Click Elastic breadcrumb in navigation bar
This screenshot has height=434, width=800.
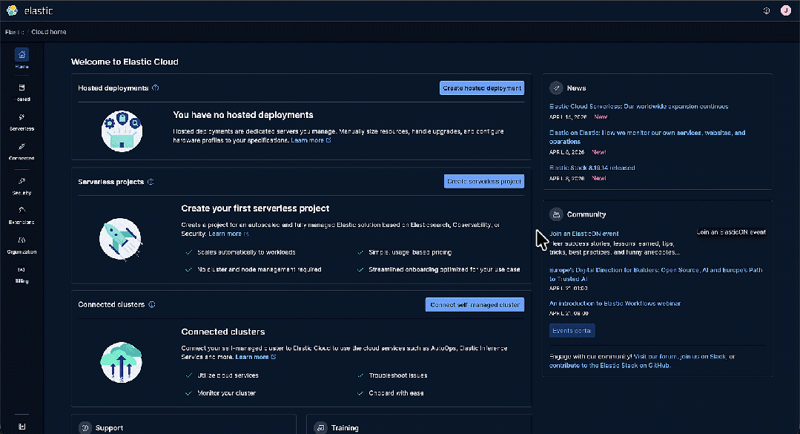14,32
